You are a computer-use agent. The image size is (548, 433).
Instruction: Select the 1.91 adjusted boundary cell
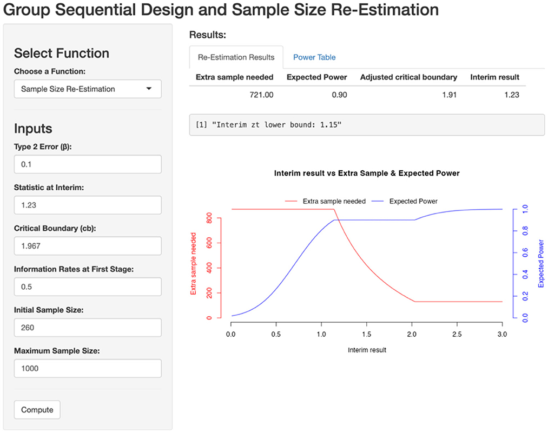click(x=450, y=95)
